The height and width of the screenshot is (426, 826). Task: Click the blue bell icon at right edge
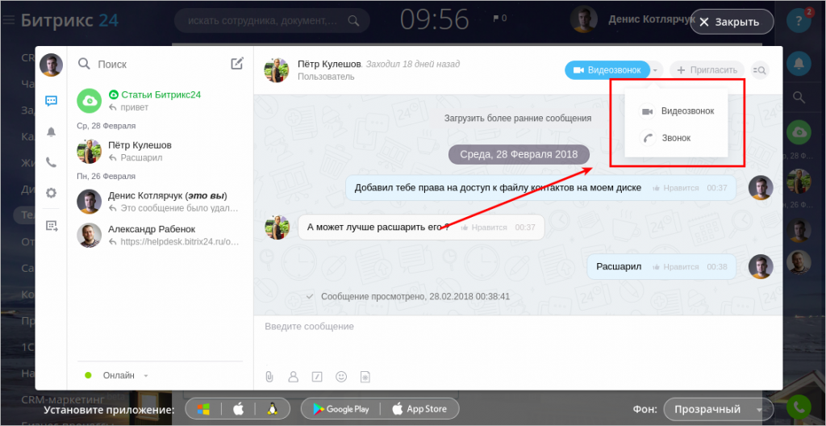click(x=799, y=64)
